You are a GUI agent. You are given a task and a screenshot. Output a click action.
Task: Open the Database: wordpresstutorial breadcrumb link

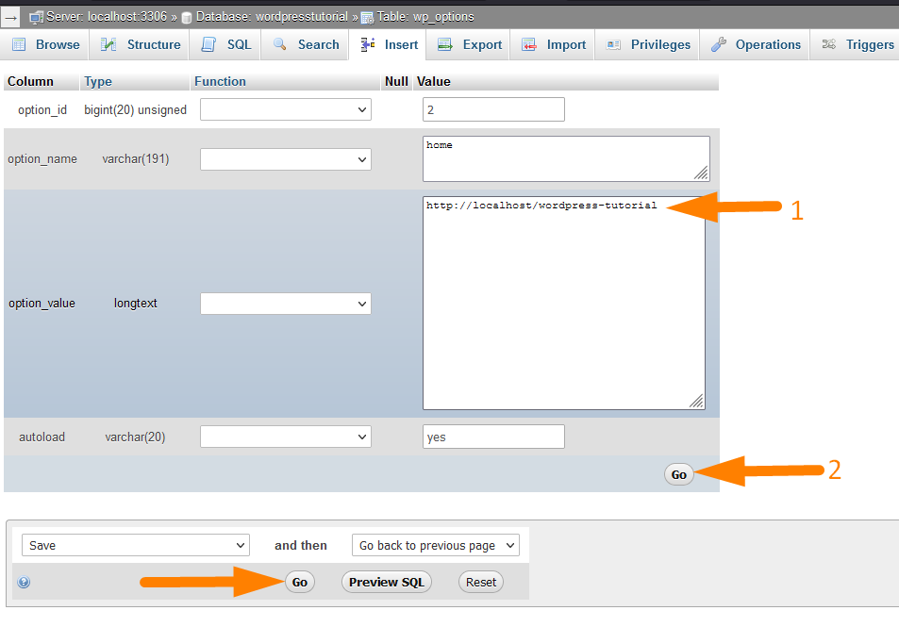(272, 17)
